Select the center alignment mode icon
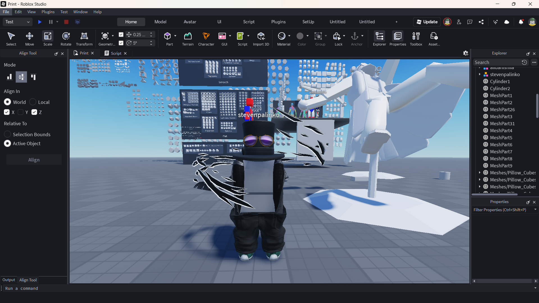 pos(21,77)
